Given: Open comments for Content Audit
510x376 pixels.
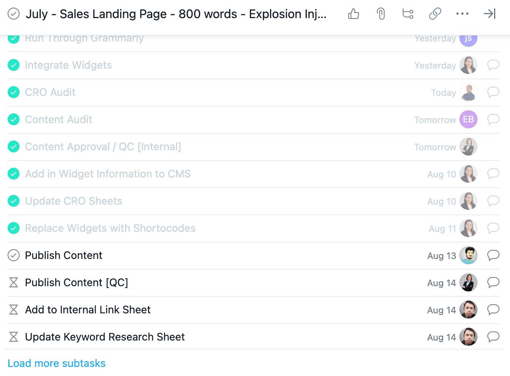Looking at the screenshot, I should tap(493, 120).
